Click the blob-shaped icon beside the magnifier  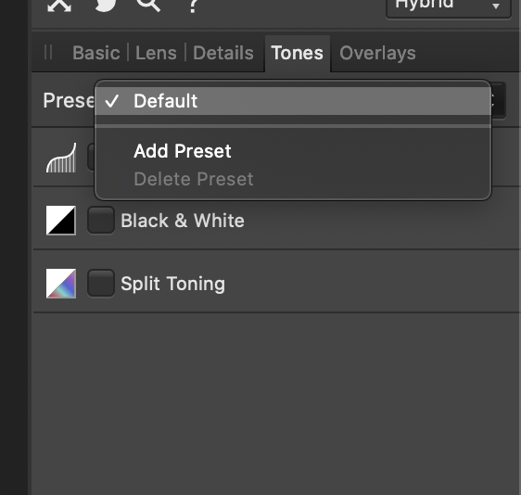pos(106,6)
